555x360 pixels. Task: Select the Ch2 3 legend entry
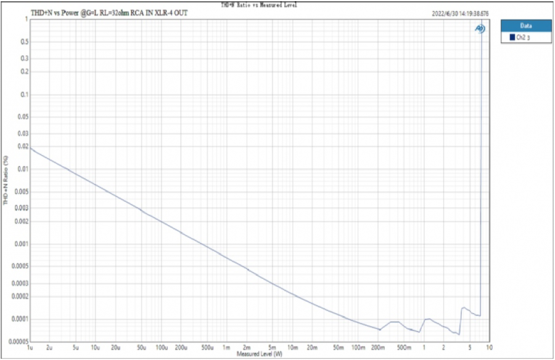pyautogui.click(x=526, y=37)
